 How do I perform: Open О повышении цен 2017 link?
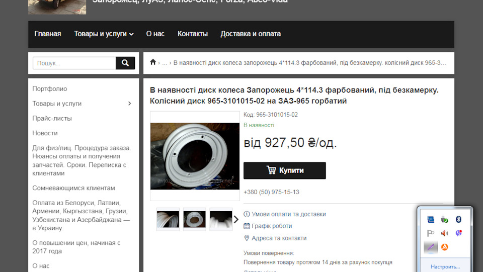[76, 247]
